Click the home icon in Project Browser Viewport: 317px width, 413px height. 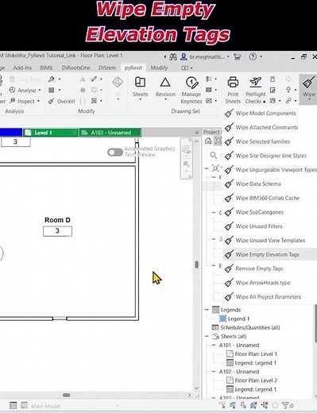tap(208, 141)
